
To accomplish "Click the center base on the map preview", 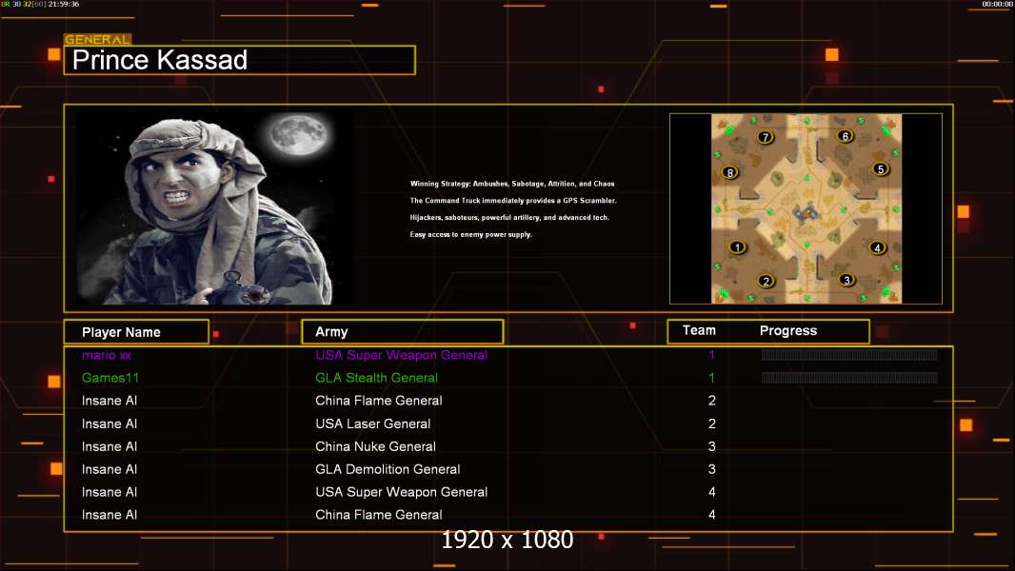I will pyautogui.click(x=806, y=212).
